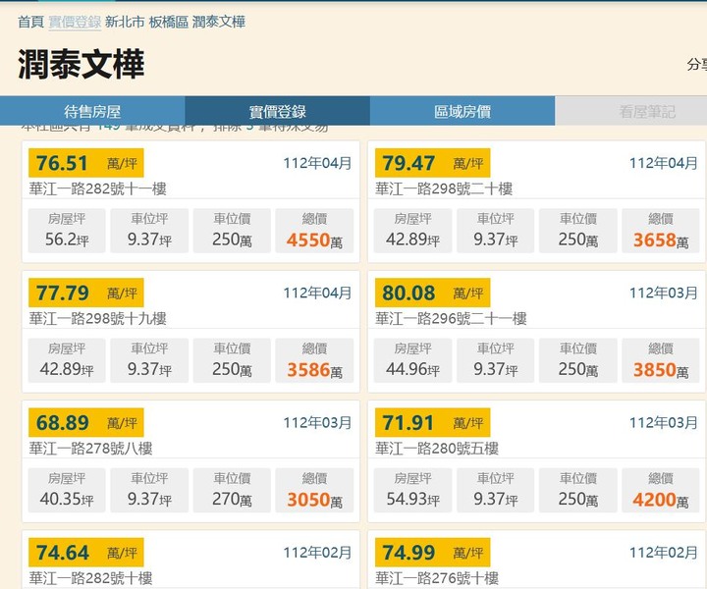Click parking size 9.37坪 in 3850萬 card
The width and height of the screenshot is (707, 589).
496,369
